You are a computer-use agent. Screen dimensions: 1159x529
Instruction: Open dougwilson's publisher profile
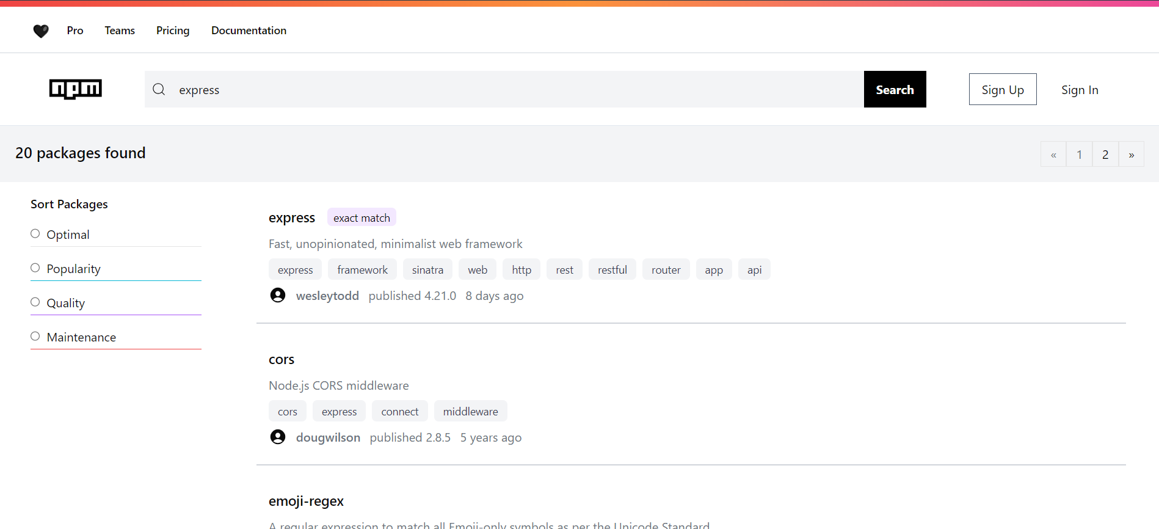pyautogui.click(x=328, y=437)
